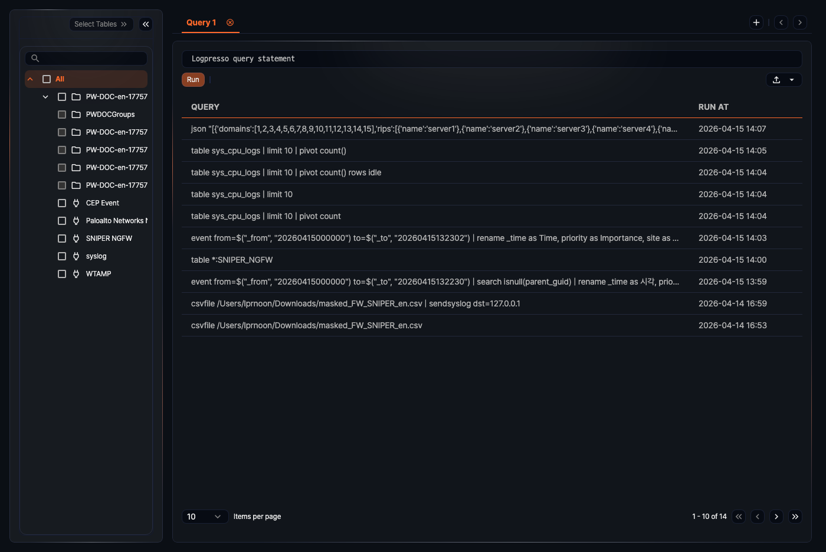
Task: Check the WTAMP checkbox
Action: 61,273
